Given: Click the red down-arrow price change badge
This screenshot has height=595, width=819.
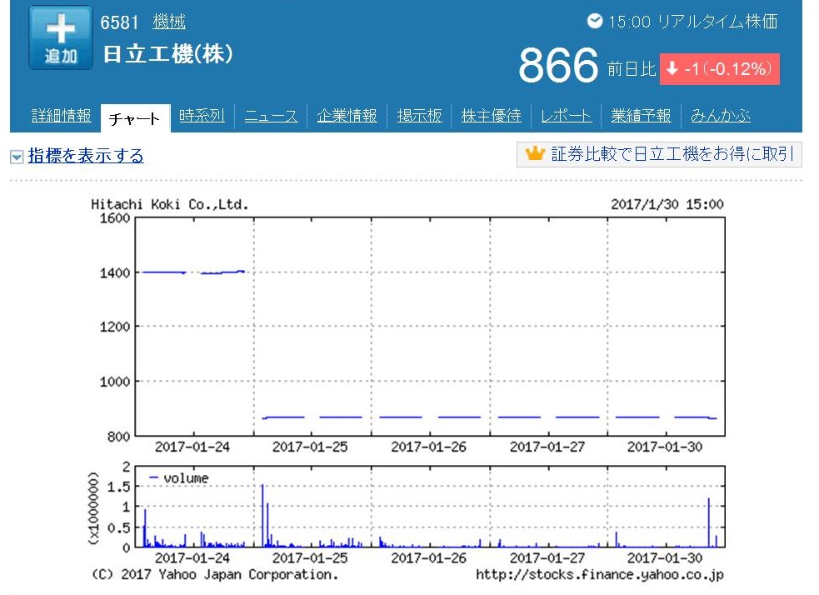Looking at the screenshot, I should tap(720, 69).
